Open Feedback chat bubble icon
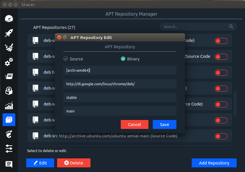Screen dimensions: 245x172 9,164
